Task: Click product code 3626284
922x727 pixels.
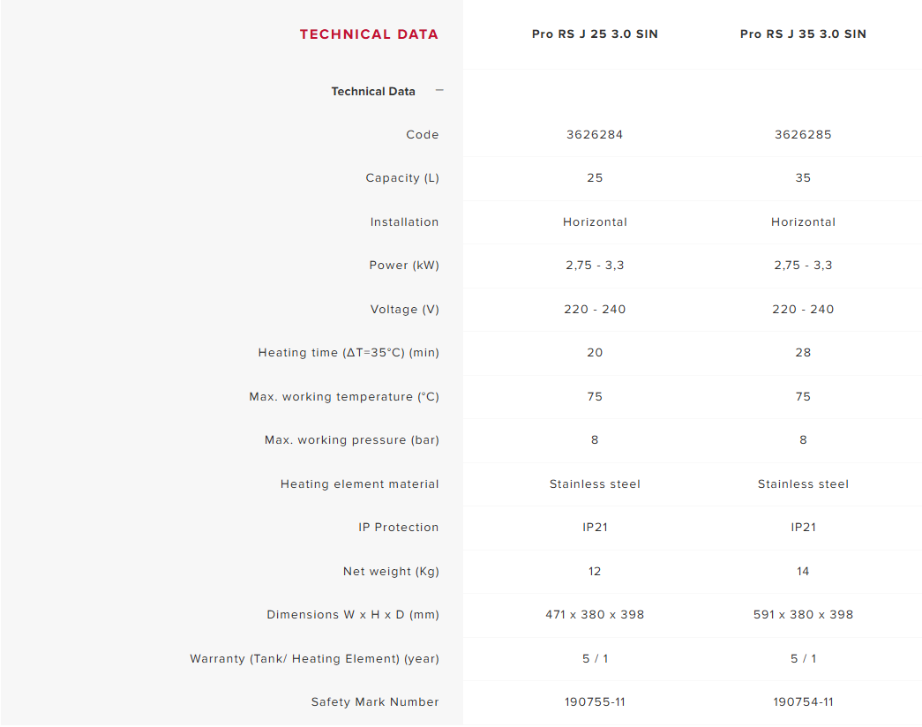Action: tap(595, 135)
